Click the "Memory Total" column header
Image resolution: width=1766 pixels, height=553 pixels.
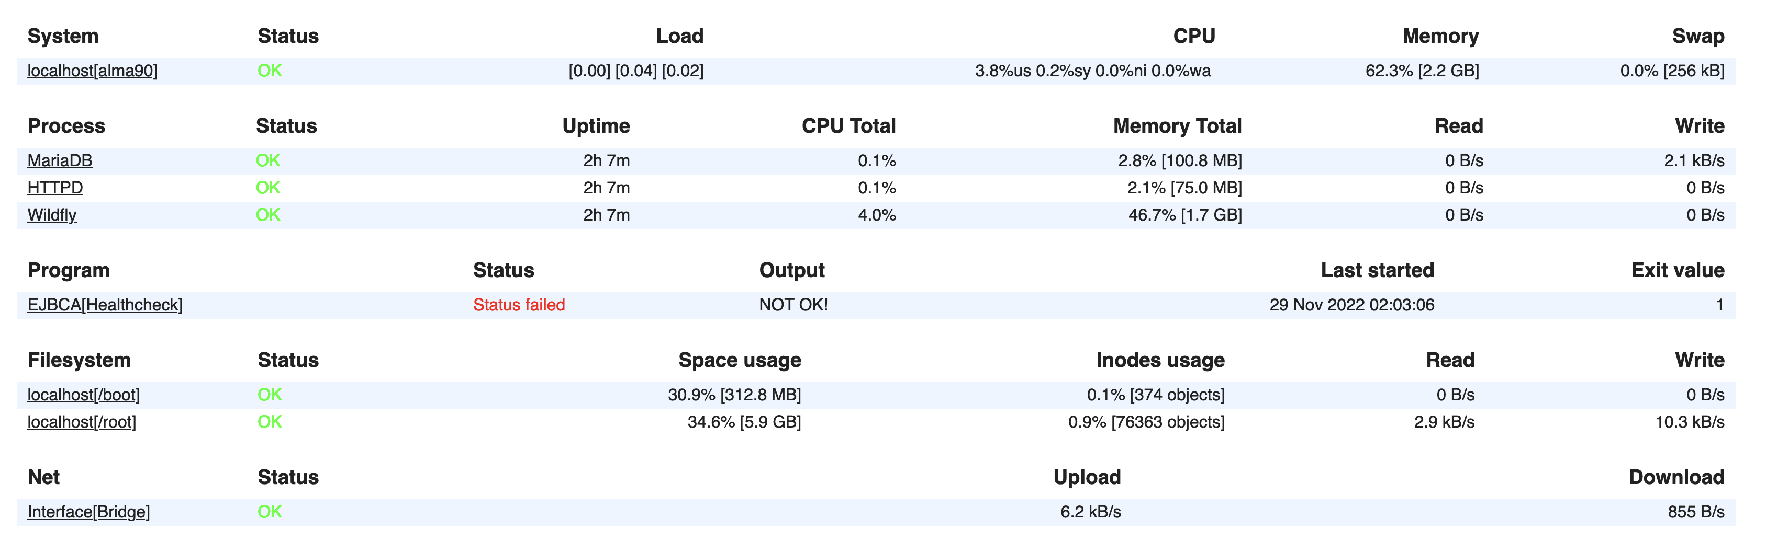(x=1177, y=126)
